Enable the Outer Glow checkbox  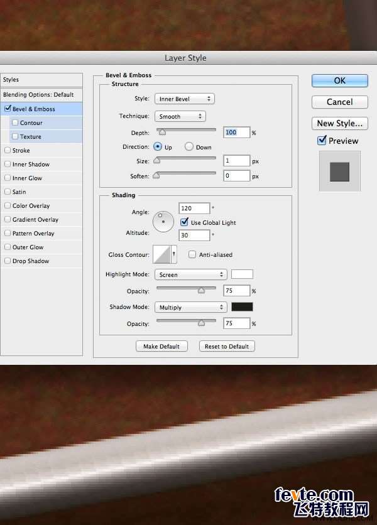click(x=8, y=247)
